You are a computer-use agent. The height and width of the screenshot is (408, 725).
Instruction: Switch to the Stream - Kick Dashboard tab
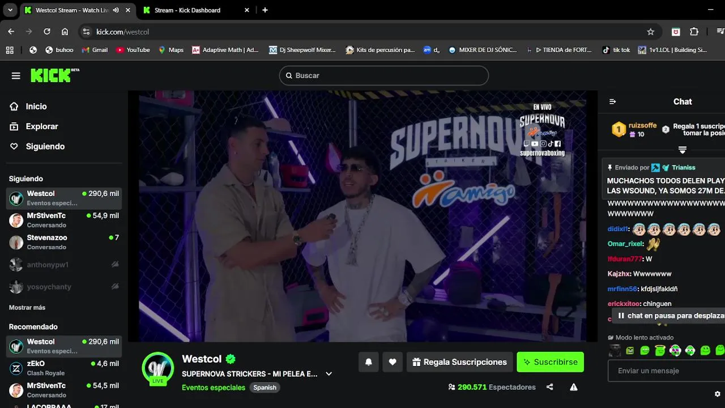tap(195, 10)
